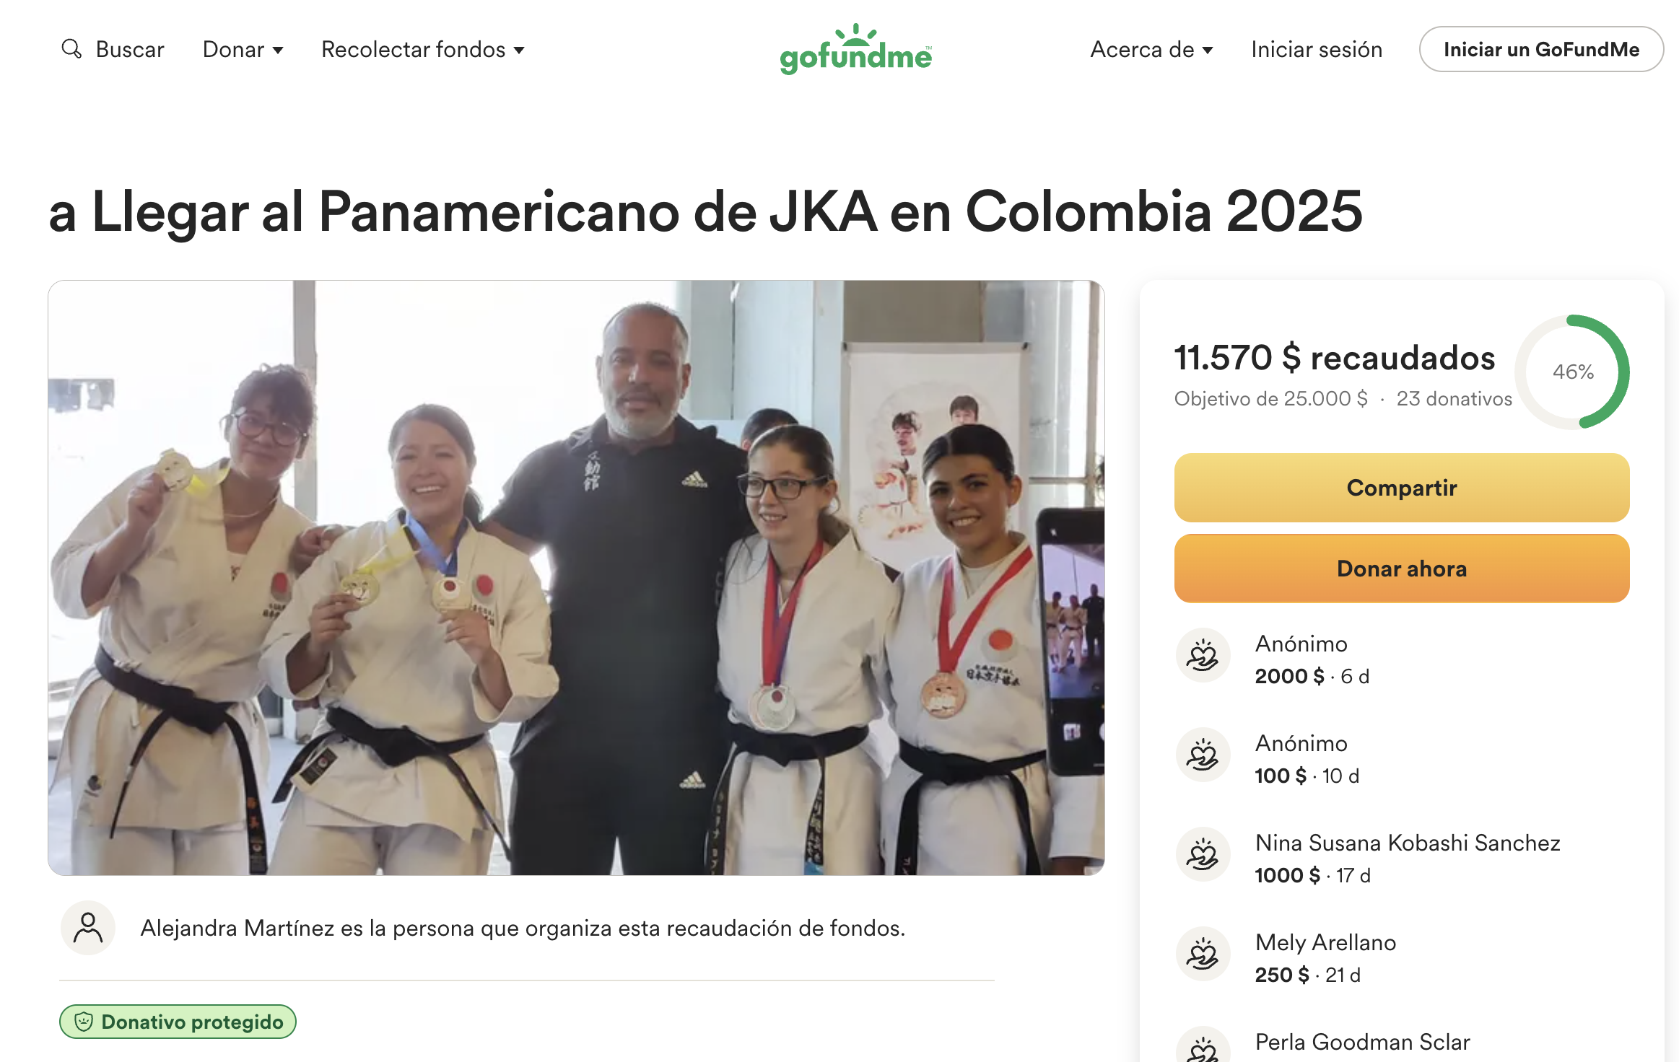This screenshot has height=1062, width=1679.
Task: Click the Iniciar un GoFundMe button
Action: tap(1541, 49)
